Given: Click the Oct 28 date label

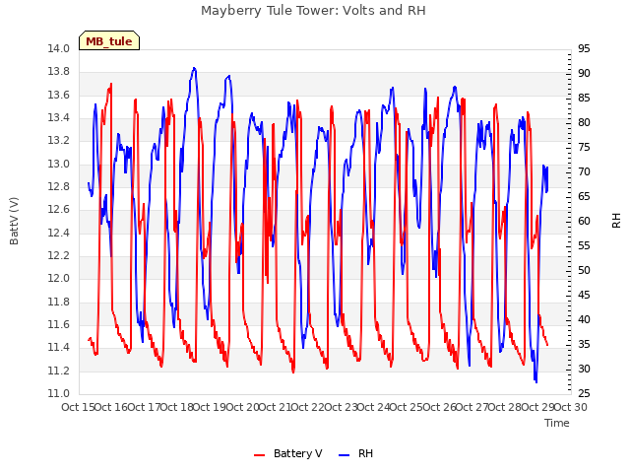Looking at the screenshot, I should tap(505, 407).
